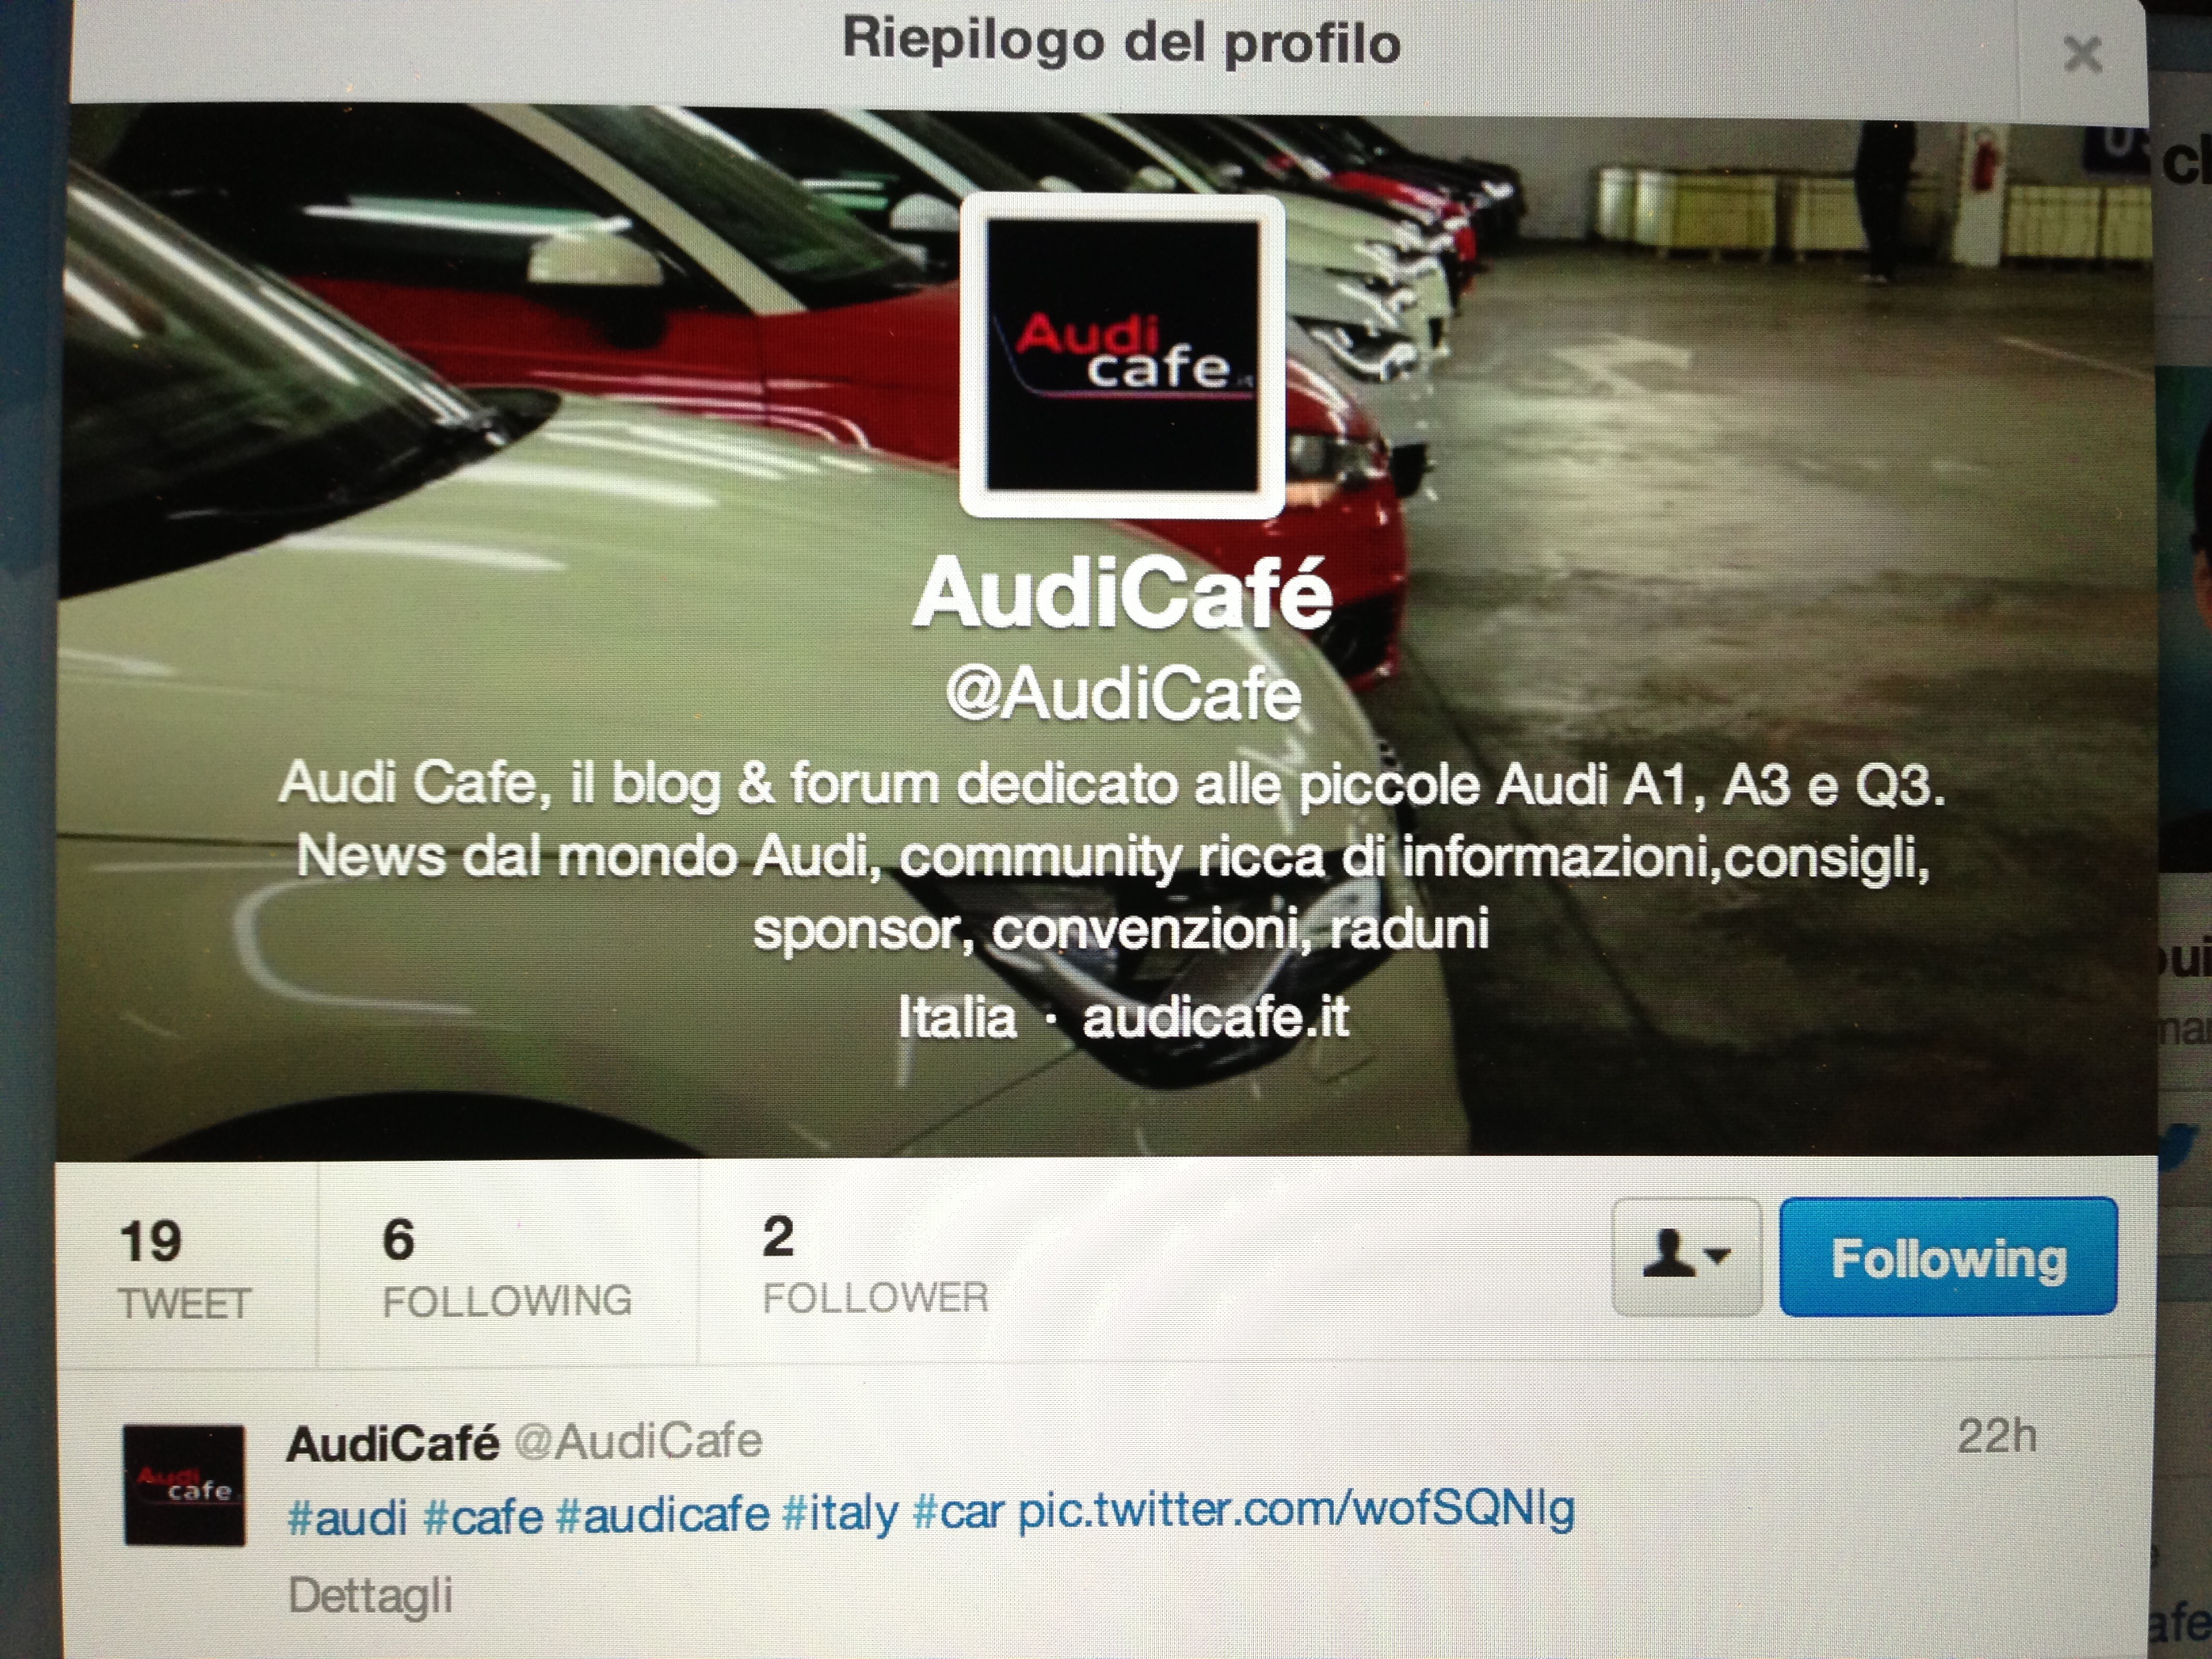Click the @AudiCafe handle in header
Screen dimensions: 2212x1659
1122,694
